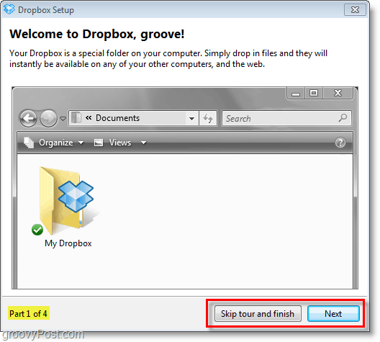
Task: Click the Dropbox logo in the title bar
Action: tap(9, 9)
